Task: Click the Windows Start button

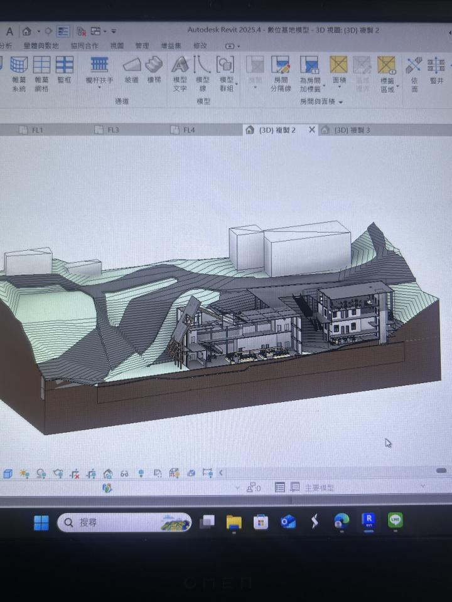Action: [41, 522]
